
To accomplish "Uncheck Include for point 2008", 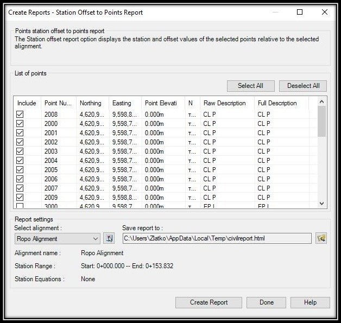I will (20, 115).
